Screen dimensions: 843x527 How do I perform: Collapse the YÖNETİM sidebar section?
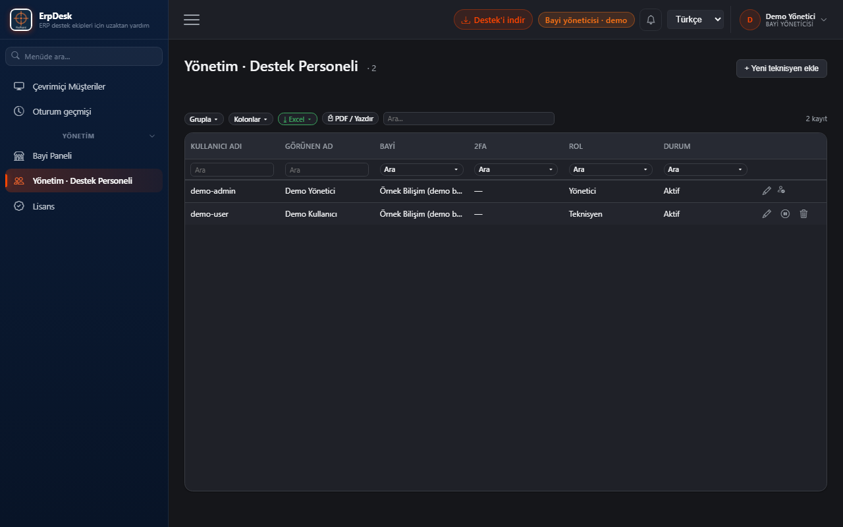(152, 136)
